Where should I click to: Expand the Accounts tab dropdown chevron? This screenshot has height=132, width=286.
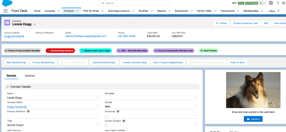coord(58,11)
